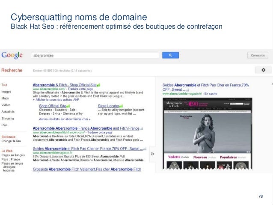Click the Bordeaux location label
The width and height of the screenshot is (273, 205).
(9, 137)
